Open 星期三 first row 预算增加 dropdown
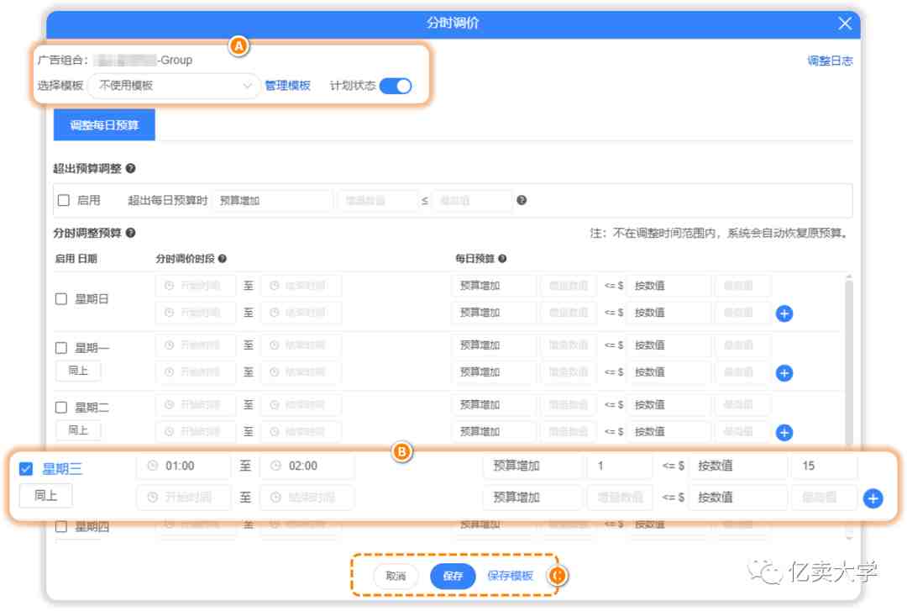This screenshot has height=611, width=907. click(x=532, y=466)
